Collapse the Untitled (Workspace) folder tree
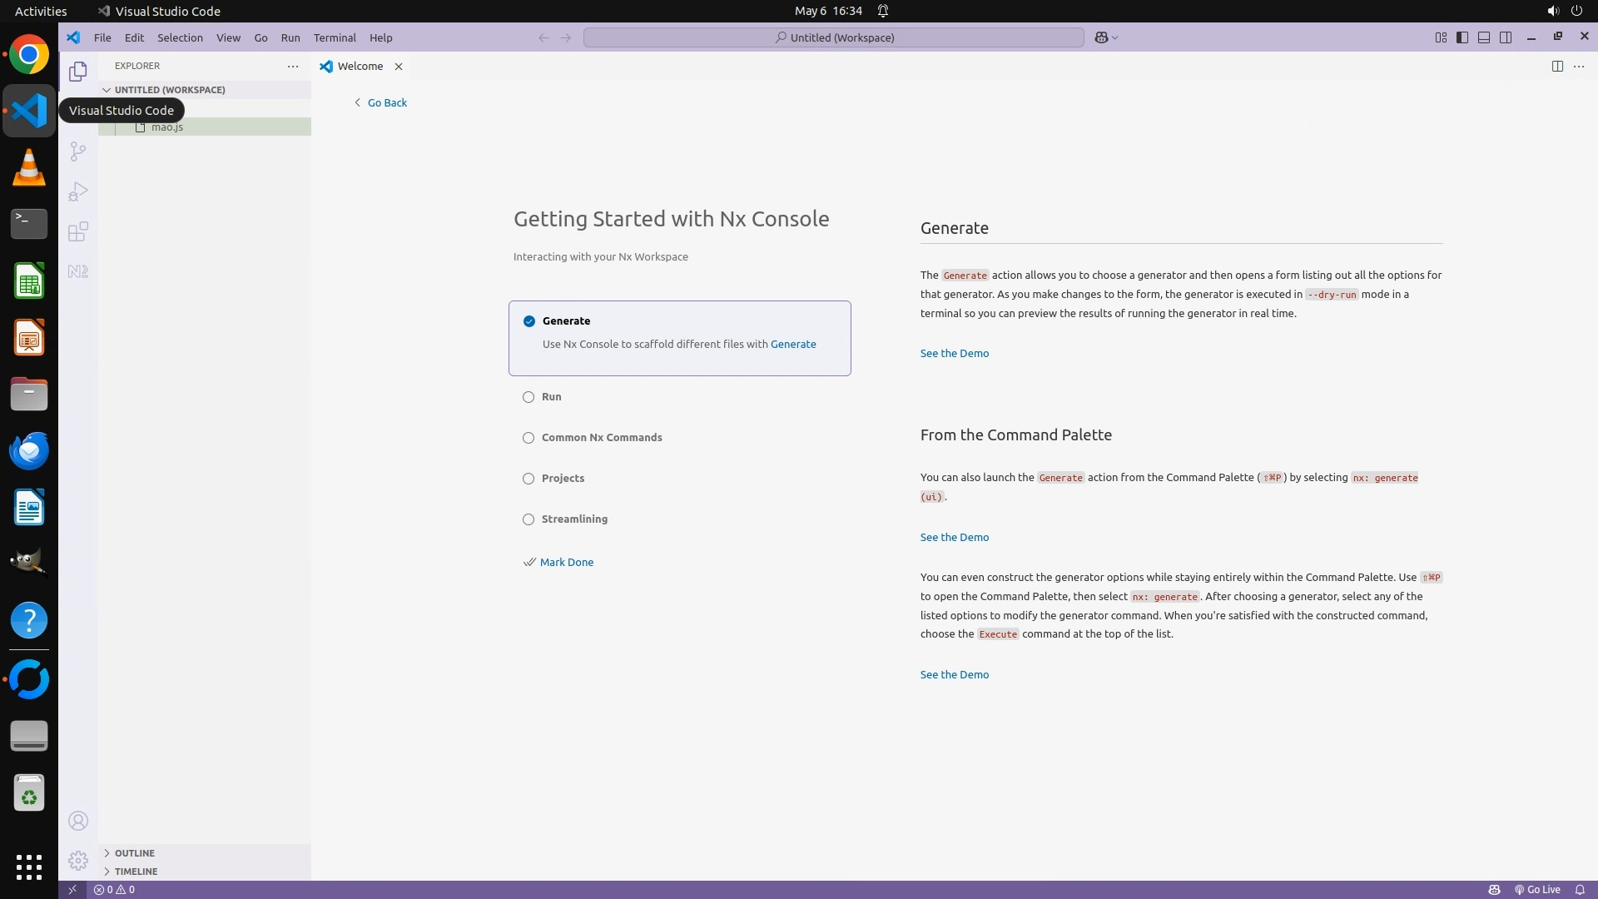Image resolution: width=1598 pixels, height=899 pixels. pyautogui.click(x=169, y=90)
